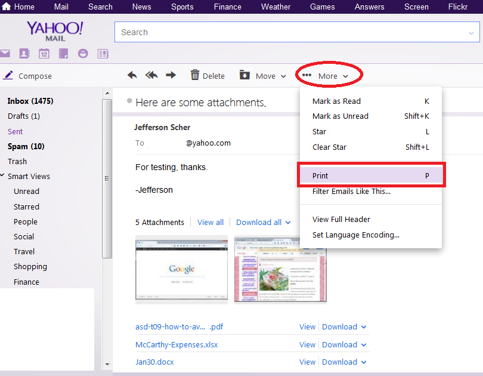The height and width of the screenshot is (376, 483).
Task: Delete the email with trash button
Action: (x=207, y=76)
